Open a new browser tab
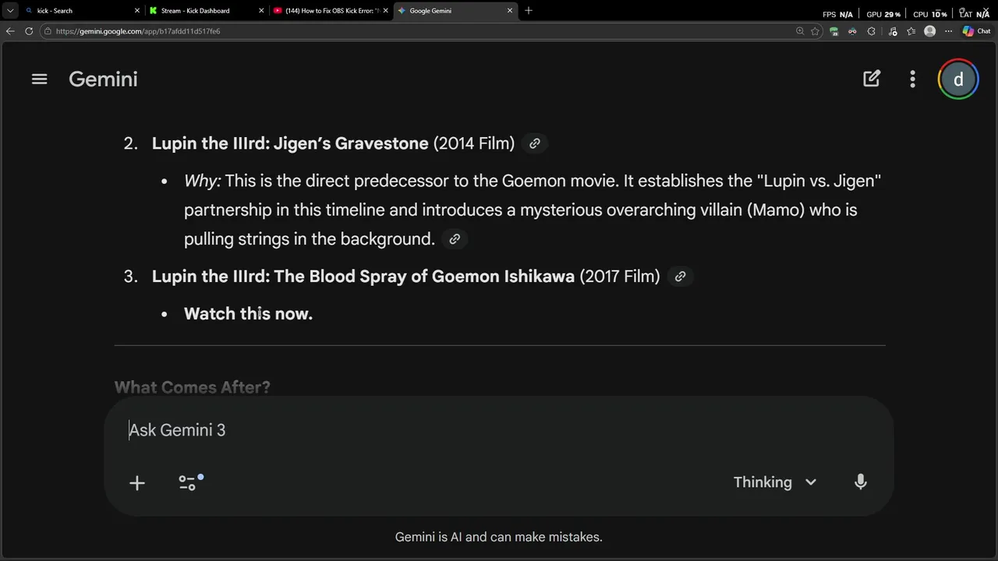Viewport: 998px width, 561px height. click(x=529, y=11)
